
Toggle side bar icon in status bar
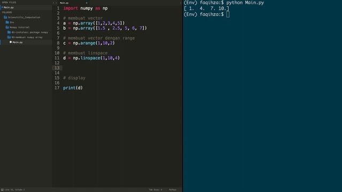(2, 190)
